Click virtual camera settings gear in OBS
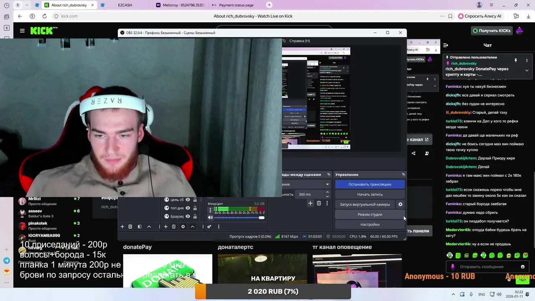This screenshot has height=301, width=535. tap(400, 204)
